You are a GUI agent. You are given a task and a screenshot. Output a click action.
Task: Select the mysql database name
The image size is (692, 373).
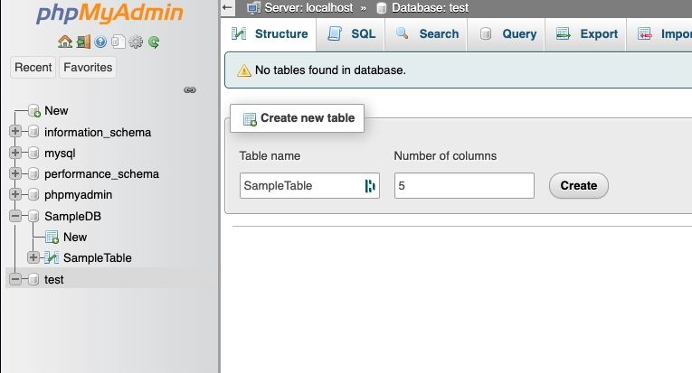[x=60, y=154]
